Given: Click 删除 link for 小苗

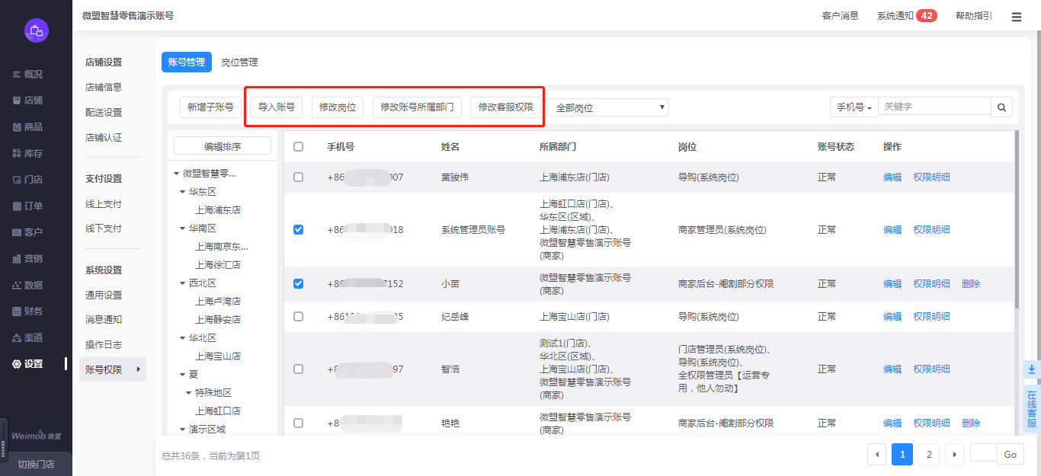Looking at the screenshot, I should (x=971, y=283).
